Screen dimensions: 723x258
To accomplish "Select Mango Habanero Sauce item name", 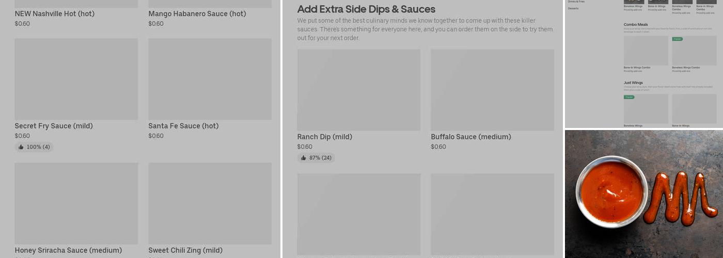I will pyautogui.click(x=197, y=14).
